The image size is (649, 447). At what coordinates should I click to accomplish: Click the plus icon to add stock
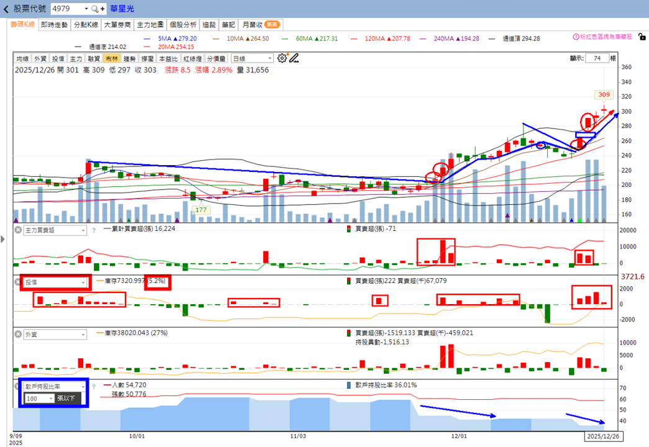[x=102, y=9]
